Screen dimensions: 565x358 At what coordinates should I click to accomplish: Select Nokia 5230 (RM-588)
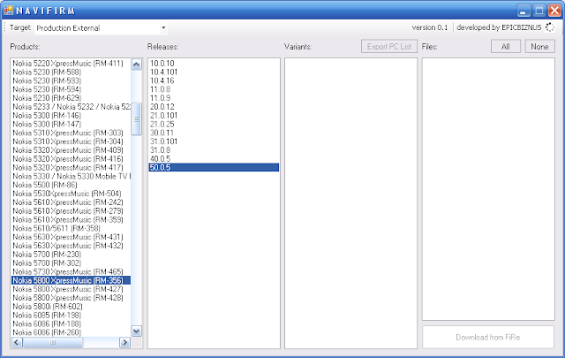click(x=71, y=72)
